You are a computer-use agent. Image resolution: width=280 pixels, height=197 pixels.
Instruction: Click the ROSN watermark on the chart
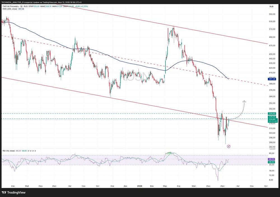click(x=134, y=76)
